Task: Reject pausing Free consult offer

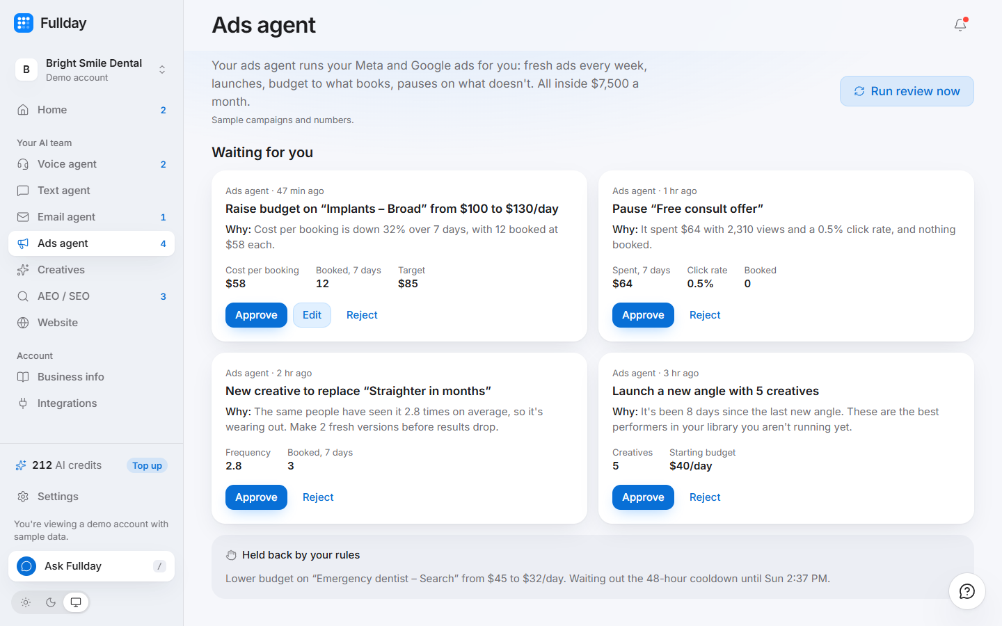Action: [x=705, y=315]
